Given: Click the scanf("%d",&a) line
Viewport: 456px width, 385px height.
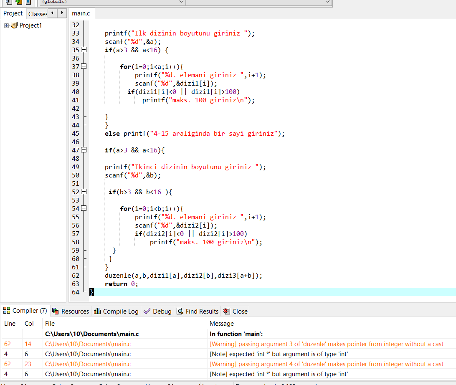Looking at the screenshot, I should click(x=133, y=42).
